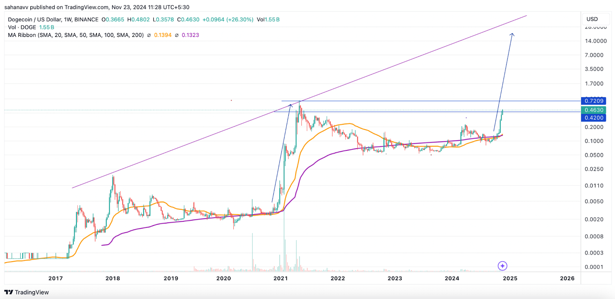Click the purple event marker icon near 2025
Screen dimensions: 615x299
point(502,266)
